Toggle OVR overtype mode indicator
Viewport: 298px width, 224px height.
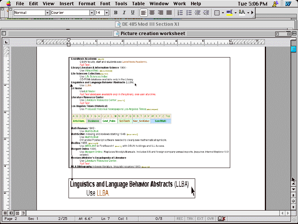pyautogui.click(x=210, y=219)
